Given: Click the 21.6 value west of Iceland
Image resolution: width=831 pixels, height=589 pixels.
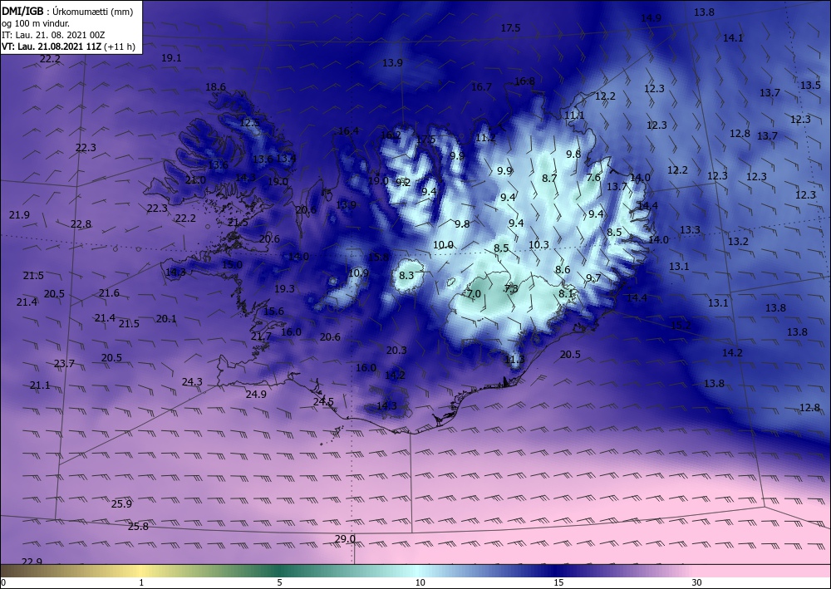Looking at the screenshot, I should click(x=109, y=293).
